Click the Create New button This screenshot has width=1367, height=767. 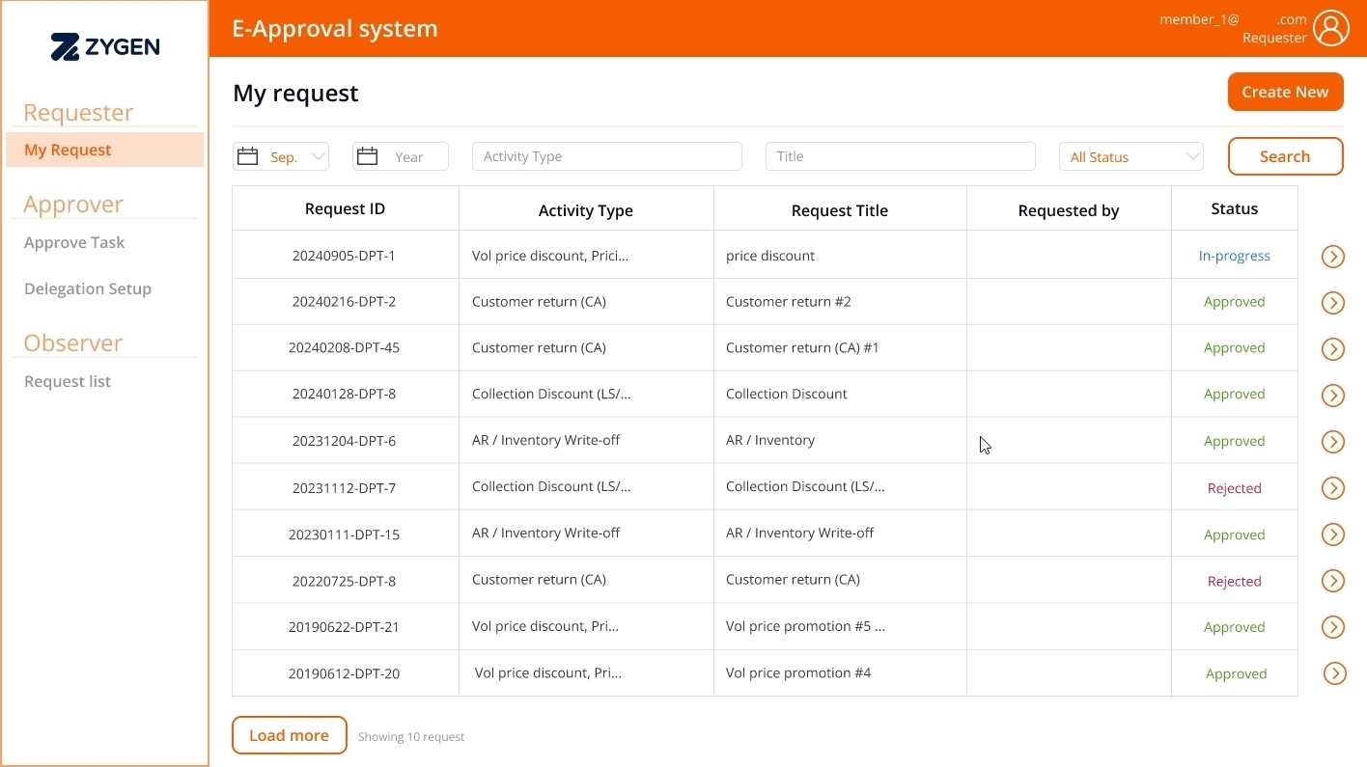(1285, 92)
